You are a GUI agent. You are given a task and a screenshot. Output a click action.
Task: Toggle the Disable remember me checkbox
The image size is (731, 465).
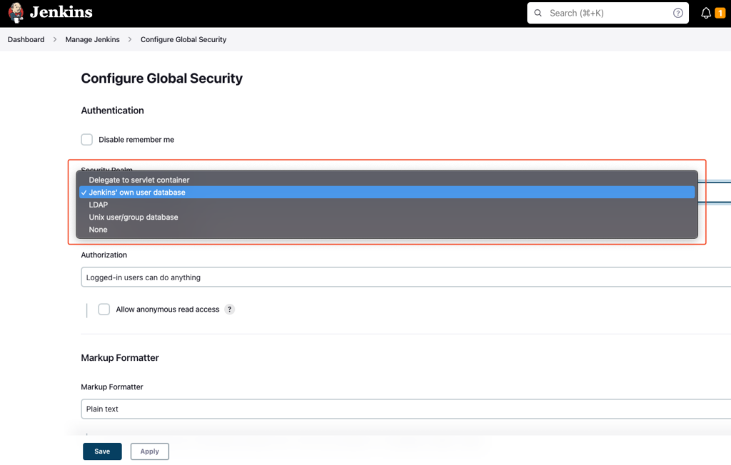point(86,139)
